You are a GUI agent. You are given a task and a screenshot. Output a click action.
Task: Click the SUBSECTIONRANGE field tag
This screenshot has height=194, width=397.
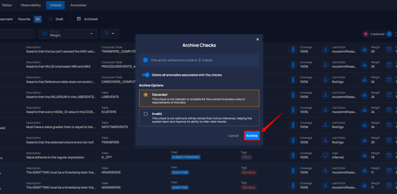tap(186, 157)
